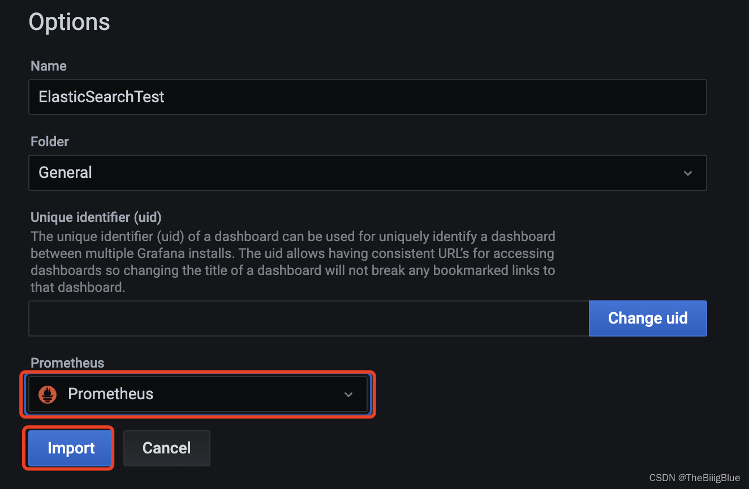Image resolution: width=749 pixels, height=489 pixels.
Task: Cancel the dashboard import
Action: point(166,448)
